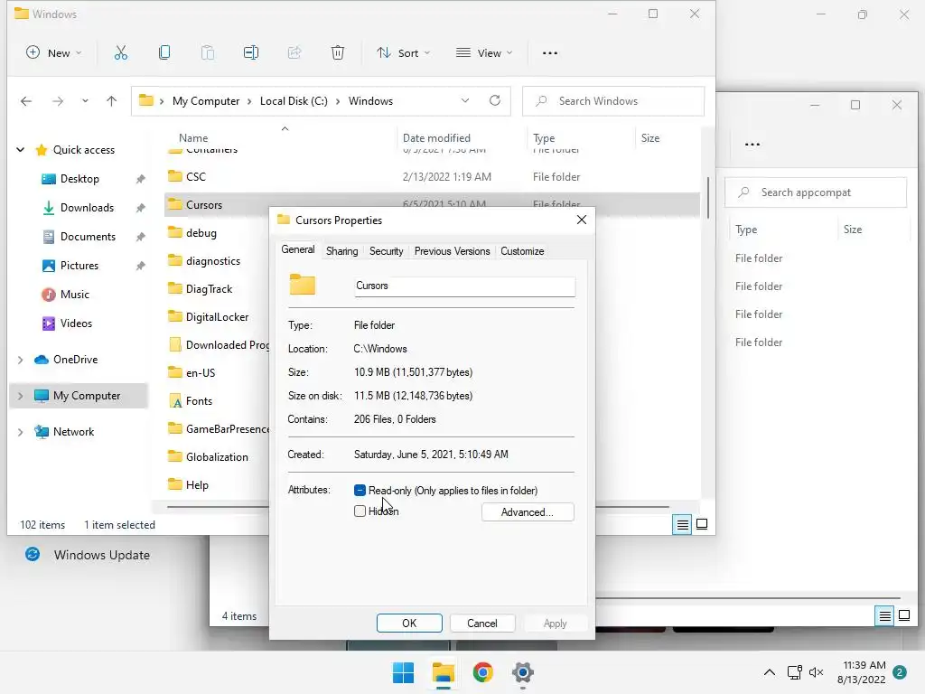925x694 pixels.
Task: Click the muted volume tray icon
Action: [817, 672]
